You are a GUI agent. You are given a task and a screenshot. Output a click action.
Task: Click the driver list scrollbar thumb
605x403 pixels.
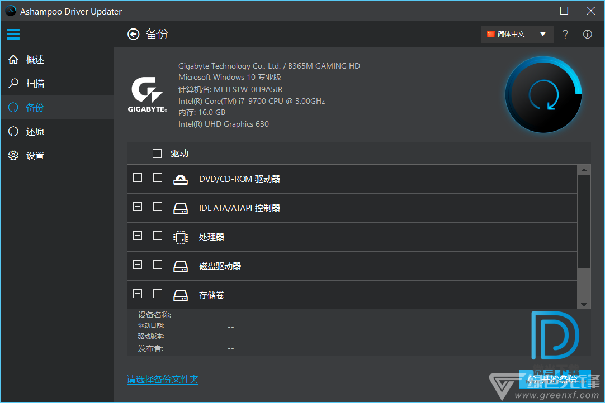click(584, 222)
